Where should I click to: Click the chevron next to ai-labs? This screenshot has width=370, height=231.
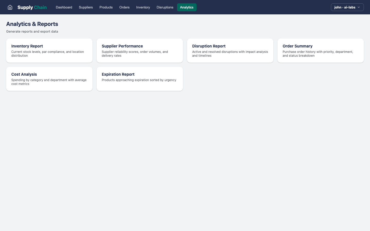pyautogui.click(x=359, y=7)
